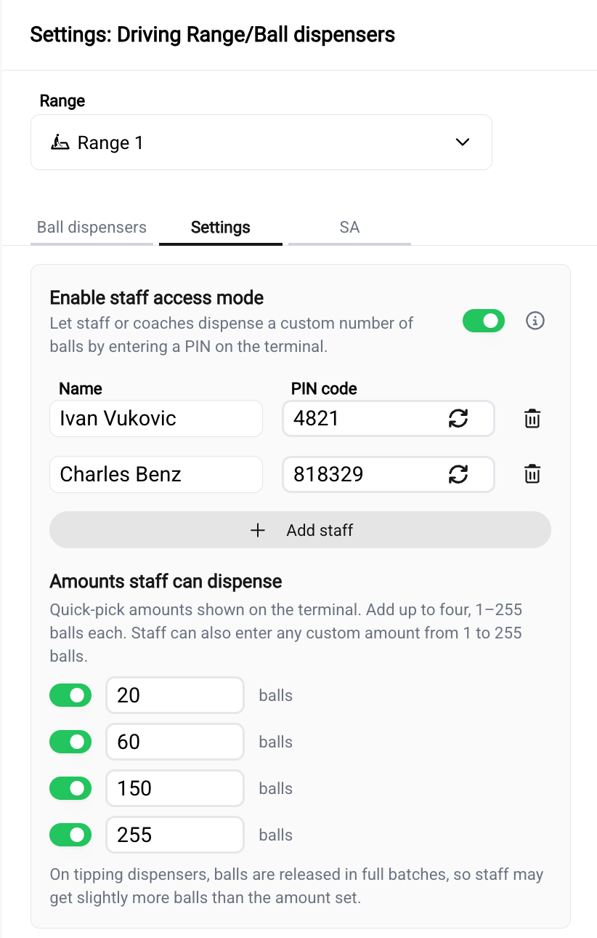Screen dimensions: 597x938
Task: Turn off the 20 balls quick-pick toggle
Action: click(x=70, y=695)
